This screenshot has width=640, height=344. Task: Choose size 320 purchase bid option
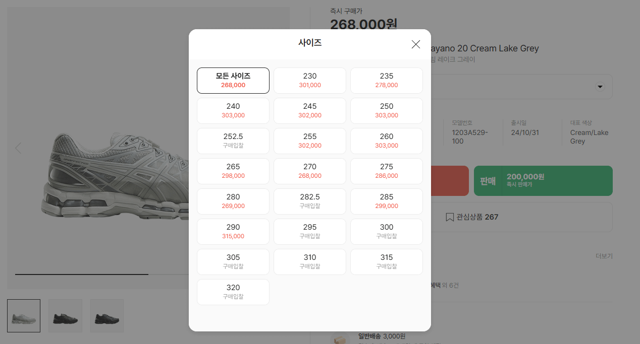coord(233,292)
